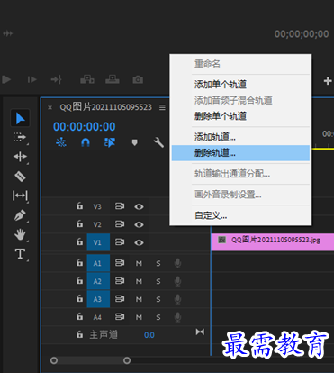Toggle sync lock on V2 track
Viewport: 334px width, 373px height.
point(120,224)
